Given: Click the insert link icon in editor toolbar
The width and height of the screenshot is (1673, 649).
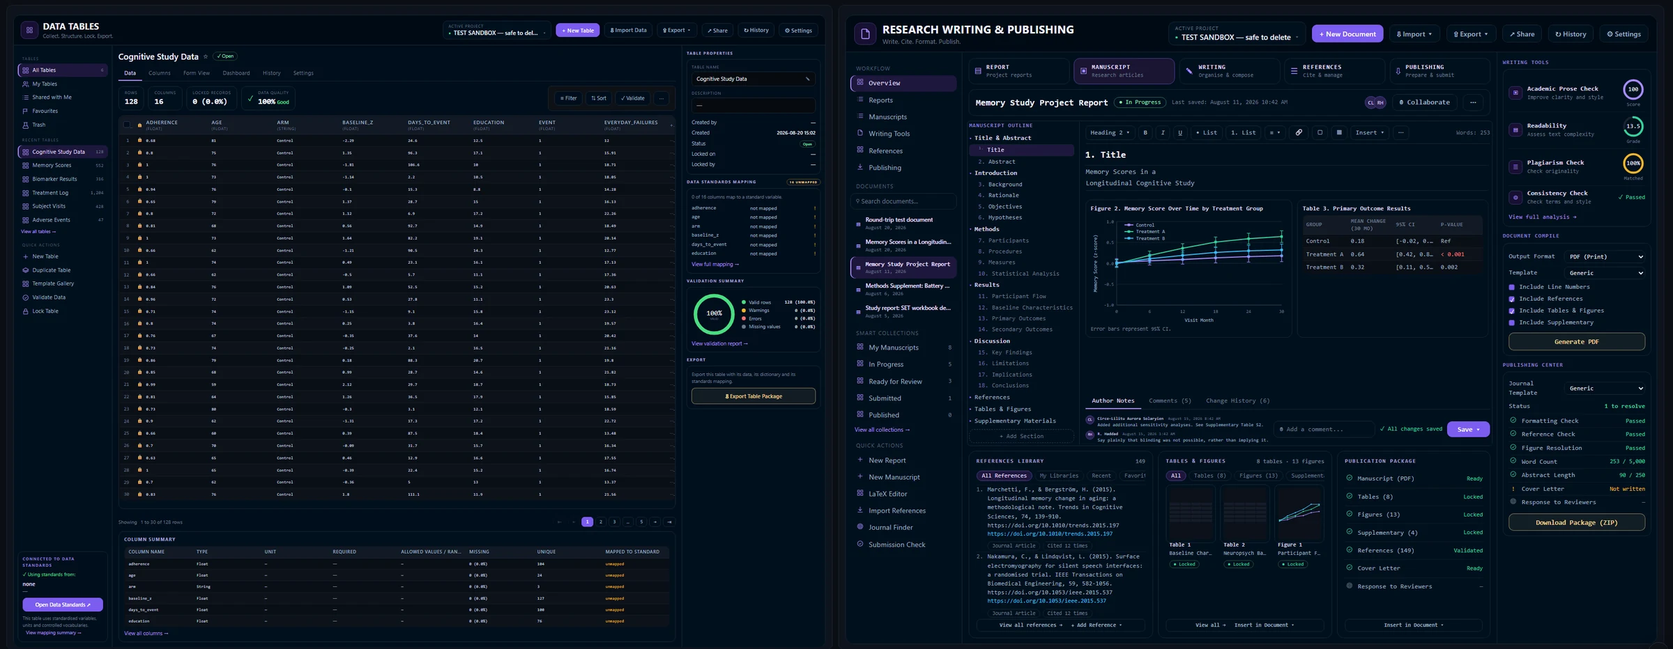Looking at the screenshot, I should 1299,132.
